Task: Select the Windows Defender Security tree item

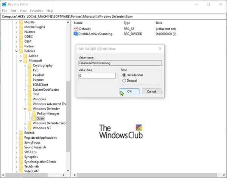Action: [49, 123]
